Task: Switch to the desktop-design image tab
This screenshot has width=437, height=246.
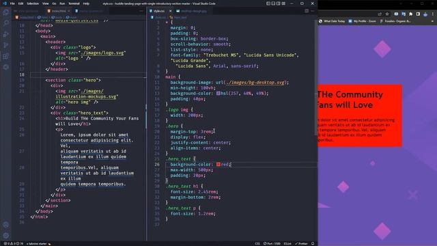Action: [192, 11]
